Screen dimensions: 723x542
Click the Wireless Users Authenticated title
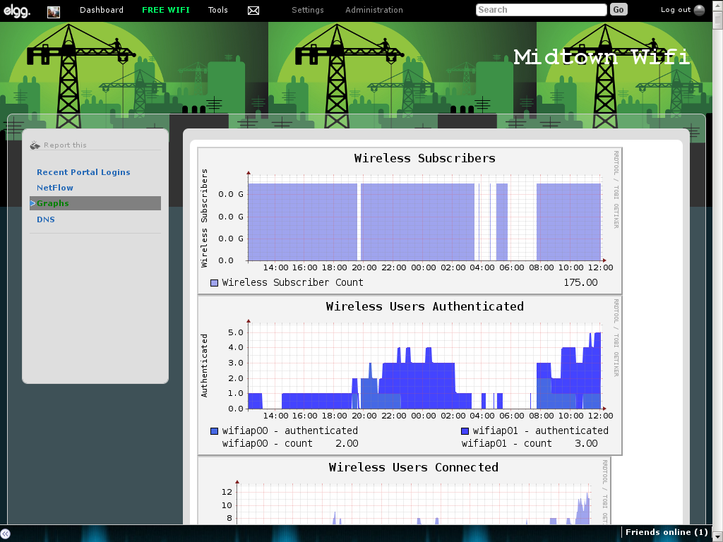click(x=424, y=307)
